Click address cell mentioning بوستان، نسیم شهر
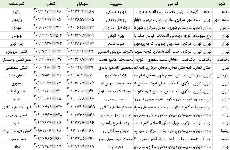The width and height of the screenshot is (230, 150). pyautogui.click(x=173, y=75)
